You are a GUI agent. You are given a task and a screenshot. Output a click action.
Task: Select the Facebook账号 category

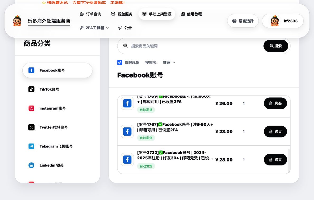(x=58, y=70)
